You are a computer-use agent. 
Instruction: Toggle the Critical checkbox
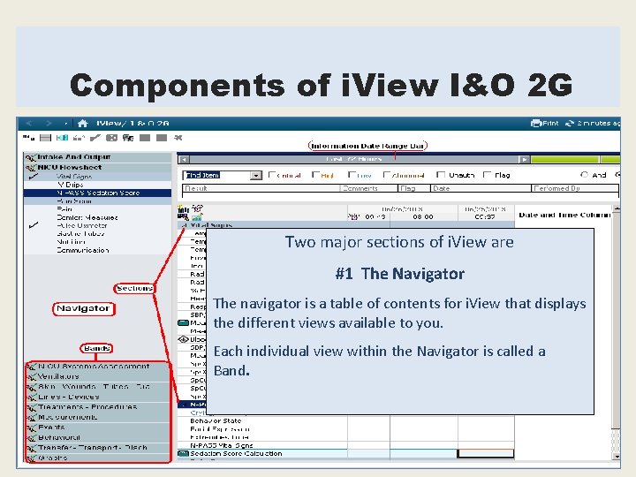tap(272, 175)
